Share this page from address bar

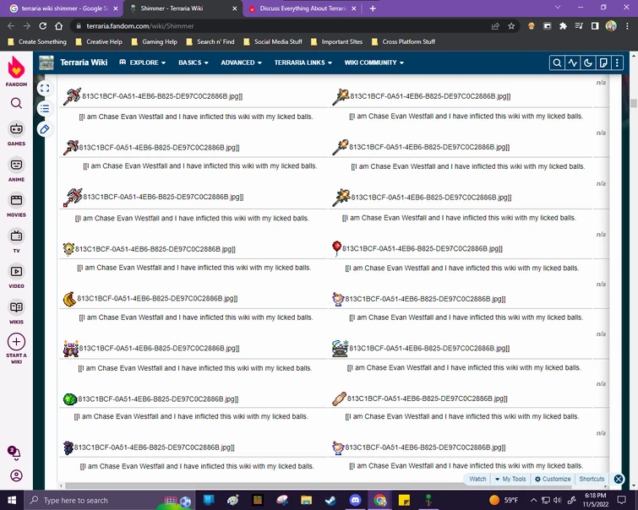pos(495,26)
